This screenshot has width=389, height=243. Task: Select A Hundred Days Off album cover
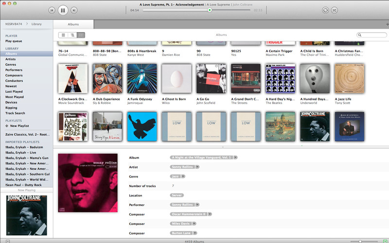315,78
